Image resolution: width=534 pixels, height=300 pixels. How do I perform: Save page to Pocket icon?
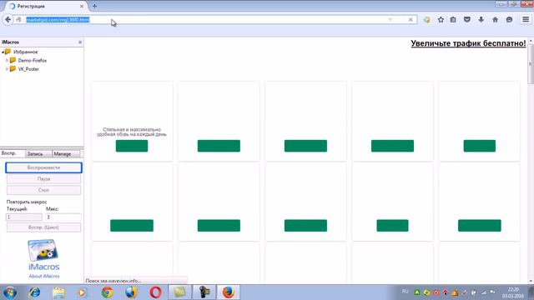click(467, 20)
